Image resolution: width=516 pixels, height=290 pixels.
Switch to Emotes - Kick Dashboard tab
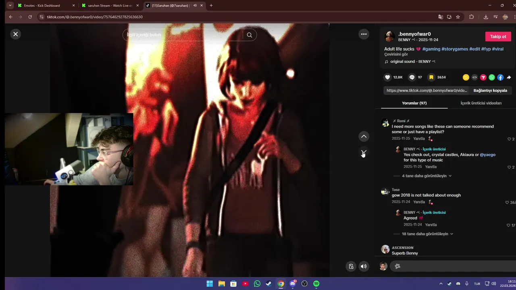46,6
